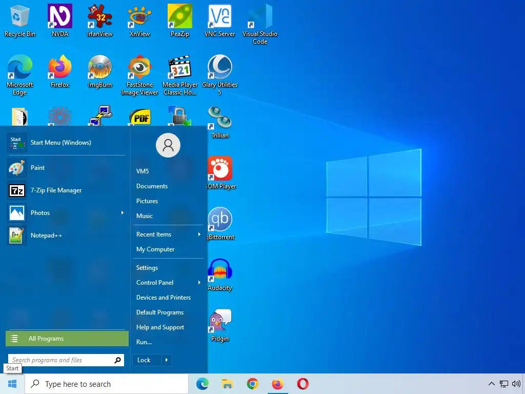Open the ImgBurn desktop icon
The image size is (525, 394).
click(100, 71)
